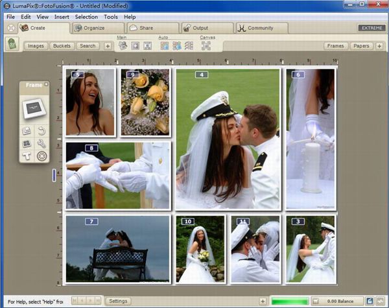
Task: Click the previous page arrow in the navigator
Action: [x=82, y=301]
